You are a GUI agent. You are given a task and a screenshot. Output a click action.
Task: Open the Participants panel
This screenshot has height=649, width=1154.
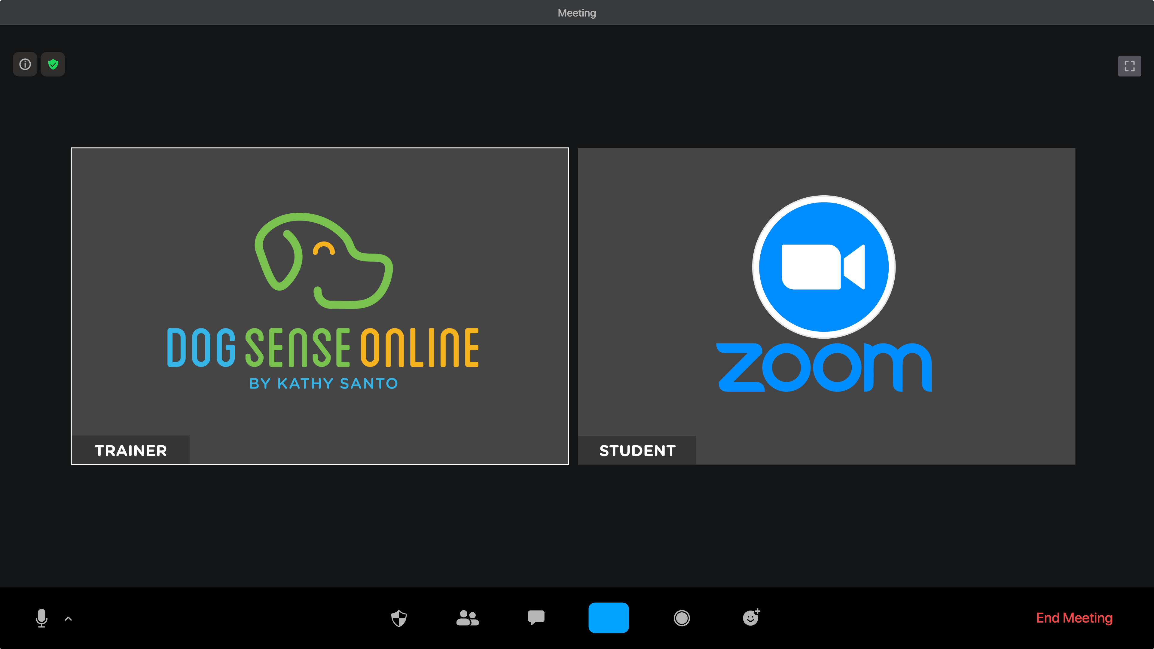click(467, 618)
